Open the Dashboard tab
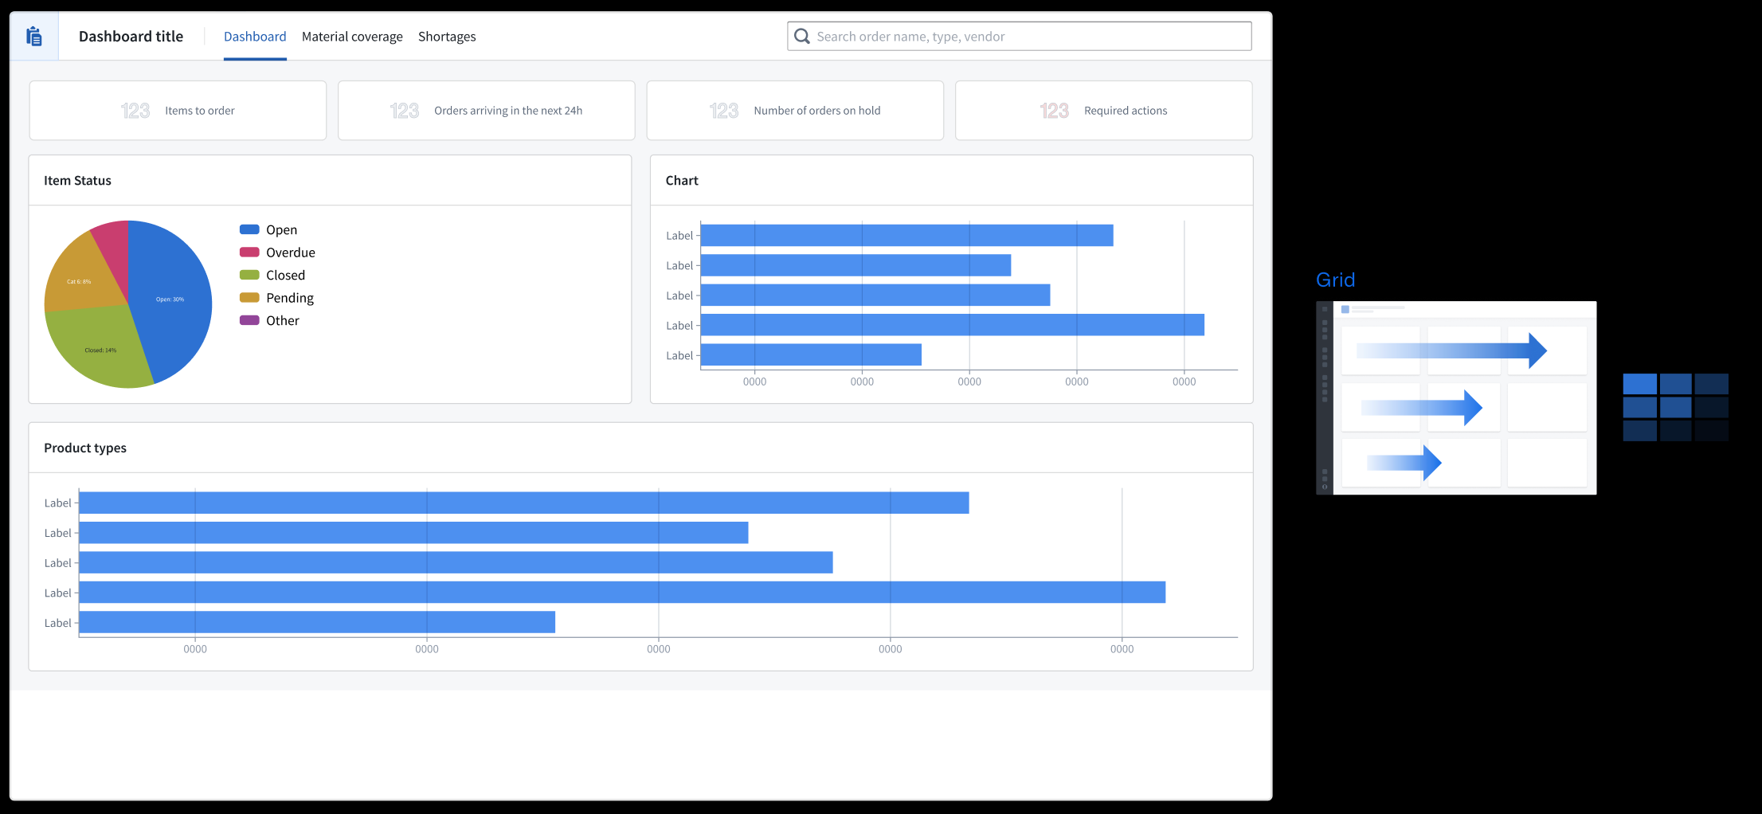This screenshot has width=1762, height=814. 255,37
